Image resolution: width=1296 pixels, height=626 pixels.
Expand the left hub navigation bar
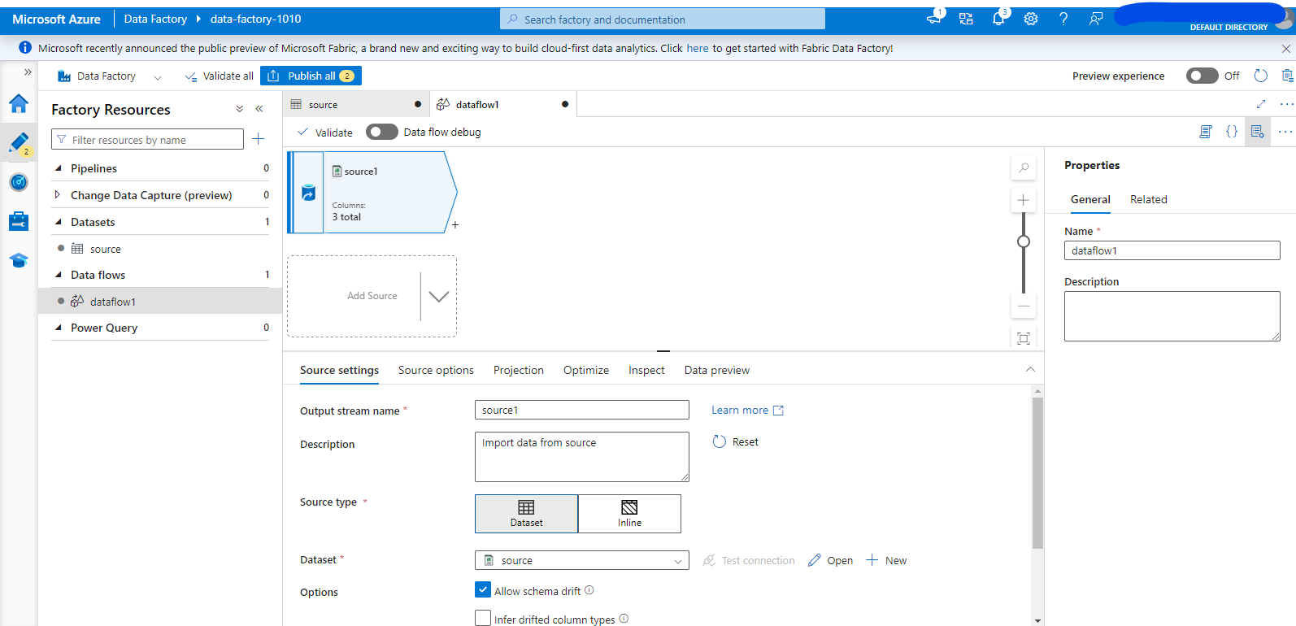tap(28, 72)
